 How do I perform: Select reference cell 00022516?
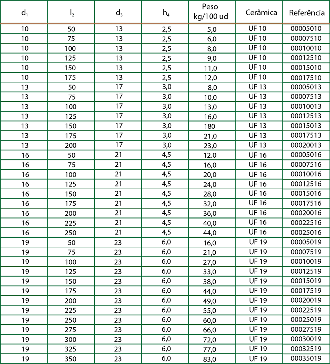[x=306, y=223]
